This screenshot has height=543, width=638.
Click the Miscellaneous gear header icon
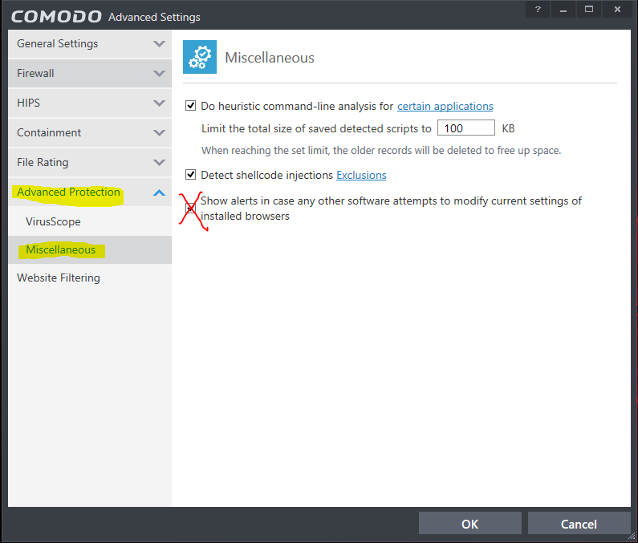click(200, 57)
